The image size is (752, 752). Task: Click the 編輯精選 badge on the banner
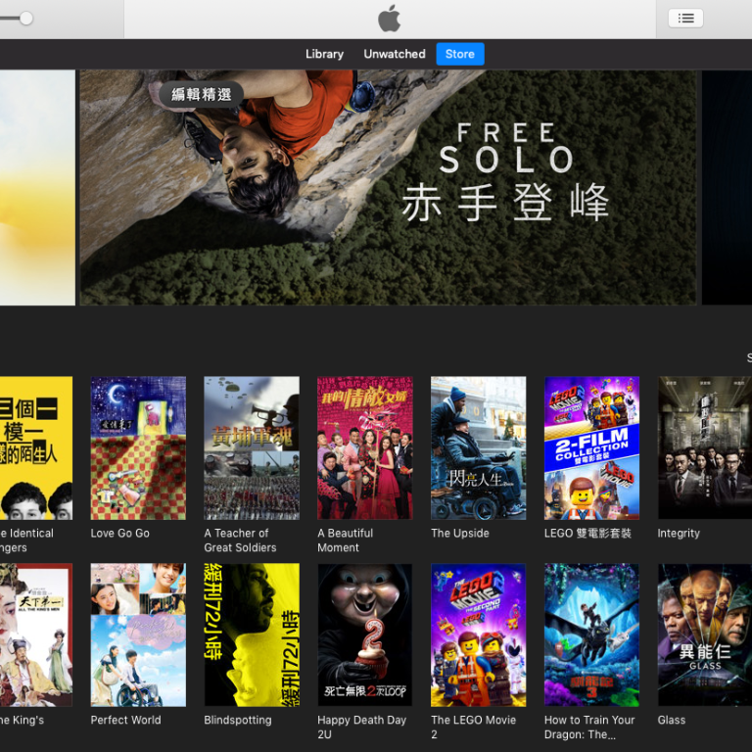pyautogui.click(x=202, y=94)
